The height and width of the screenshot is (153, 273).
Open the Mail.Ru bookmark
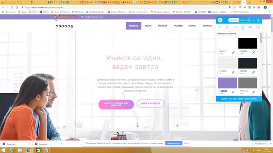pyautogui.click(x=44, y=12)
